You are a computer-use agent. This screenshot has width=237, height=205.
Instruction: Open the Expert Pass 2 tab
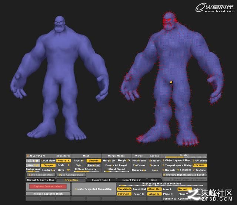tap(131, 180)
